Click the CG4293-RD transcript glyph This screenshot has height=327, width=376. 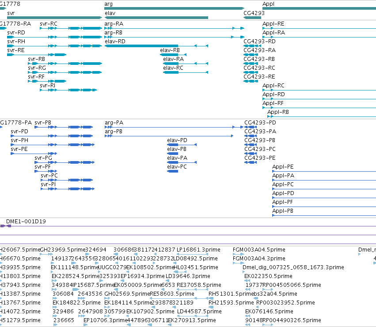(252, 46)
